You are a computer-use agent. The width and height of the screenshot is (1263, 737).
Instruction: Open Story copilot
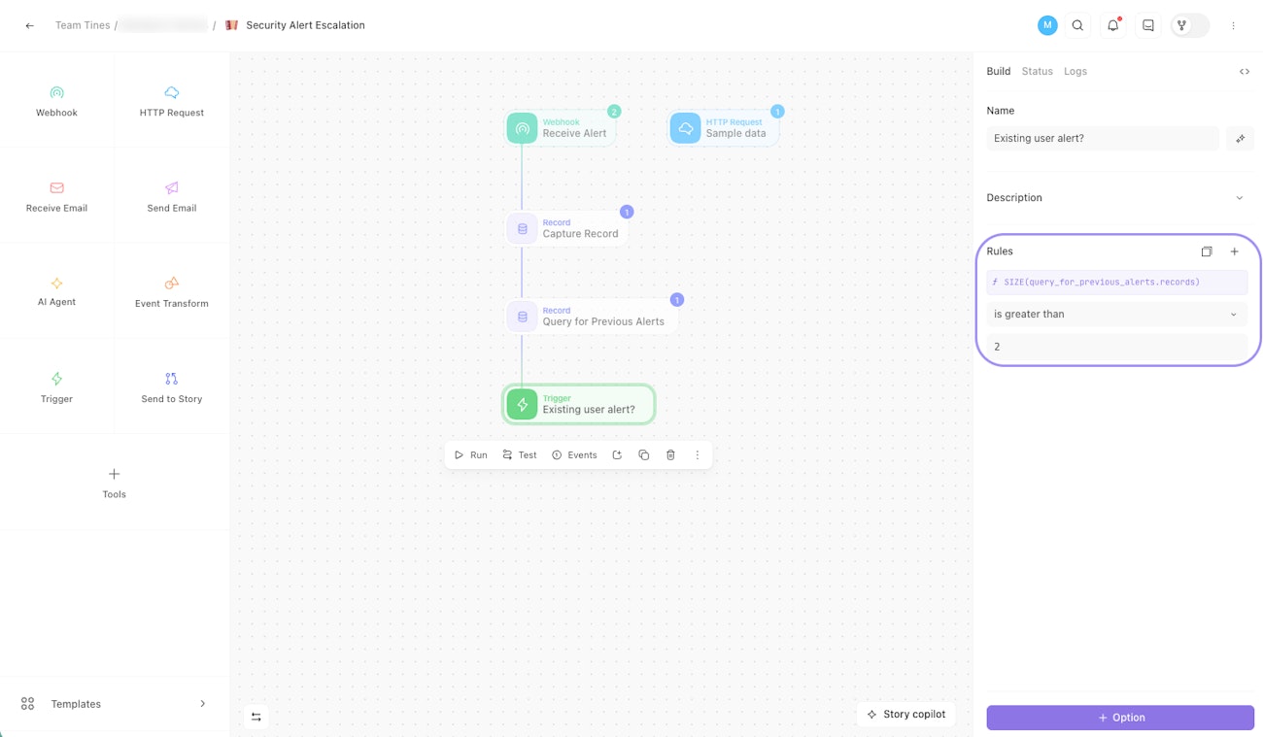click(906, 715)
